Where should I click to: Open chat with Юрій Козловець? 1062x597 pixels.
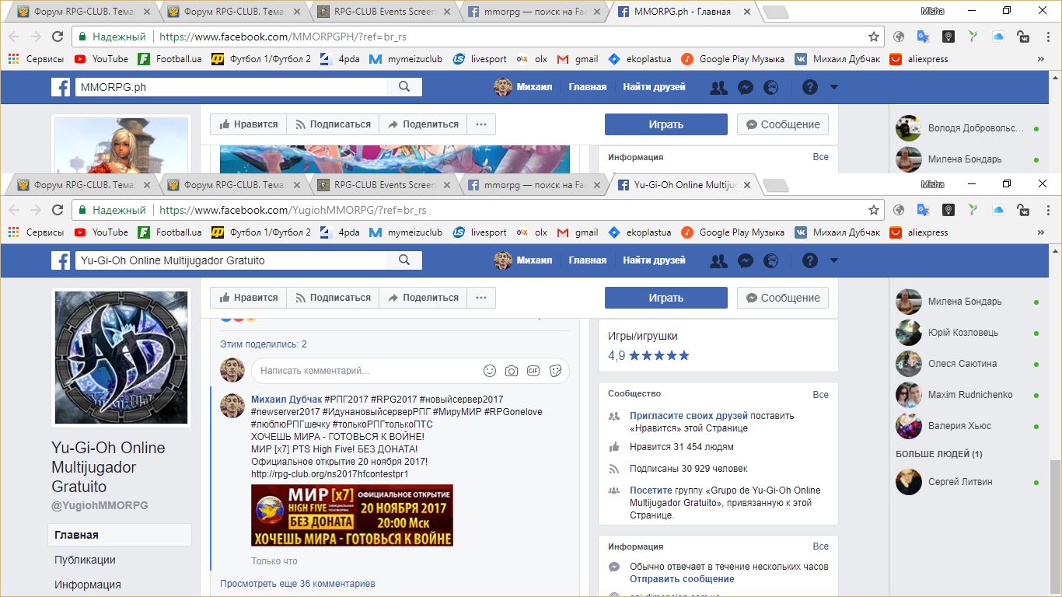(x=967, y=333)
